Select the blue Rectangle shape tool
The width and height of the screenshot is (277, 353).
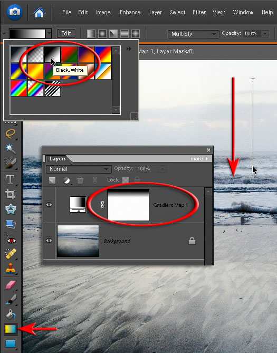tap(11, 344)
